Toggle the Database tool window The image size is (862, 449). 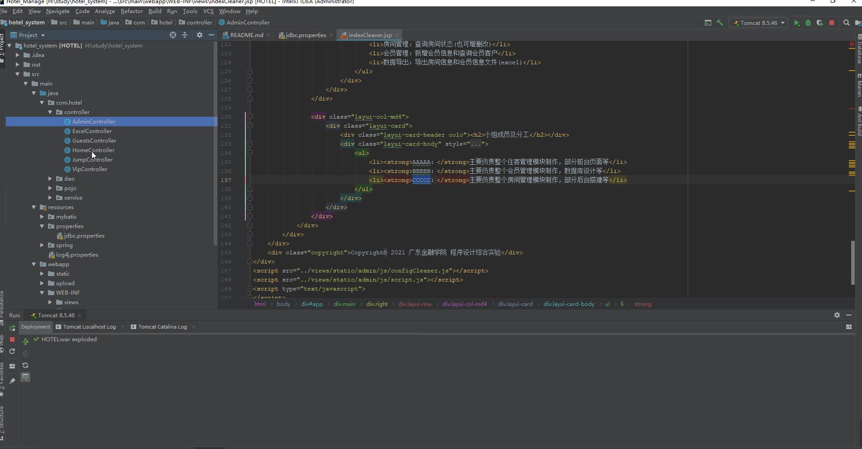[859, 49]
